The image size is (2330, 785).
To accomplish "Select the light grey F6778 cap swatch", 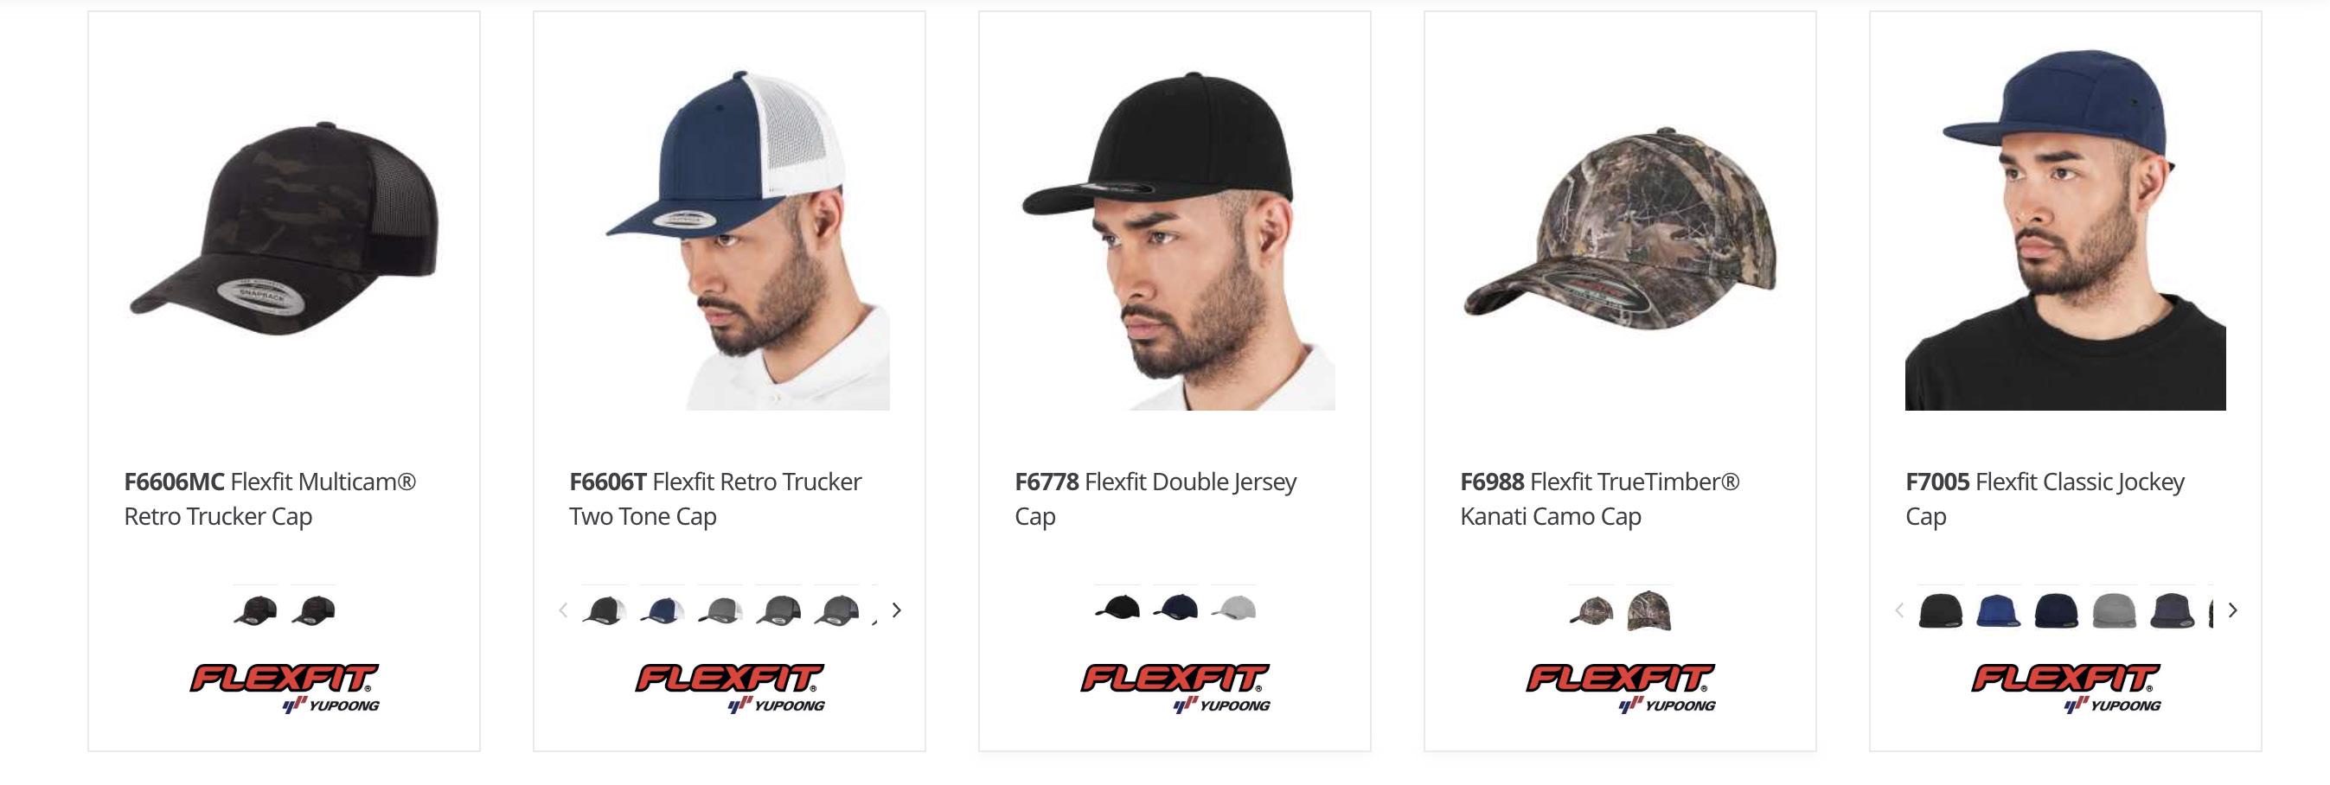I will pyautogui.click(x=1232, y=607).
